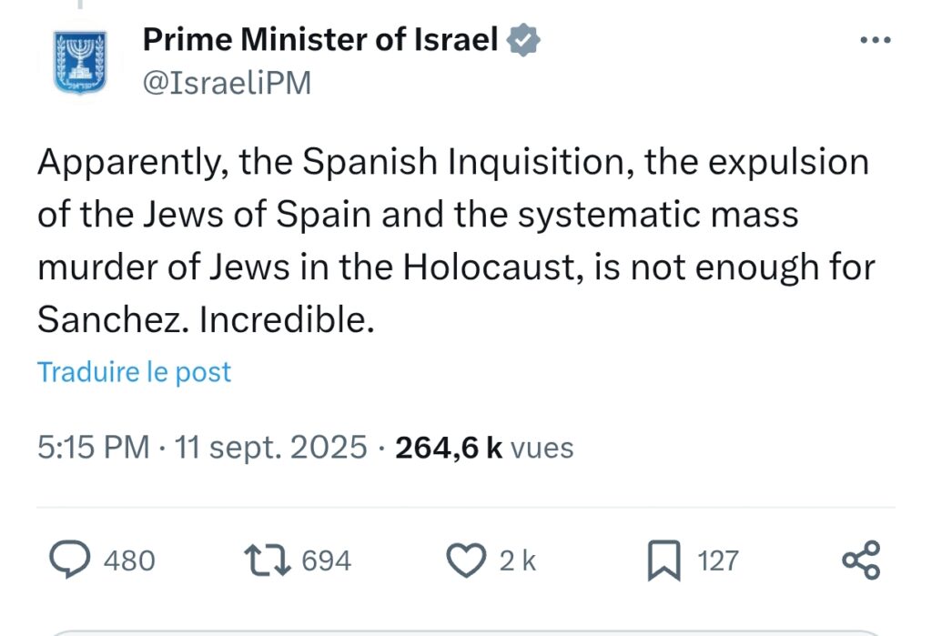Image resolution: width=932 pixels, height=636 pixels.
Task: Open the Prime Minister of Israel display name
Action: click(x=321, y=40)
